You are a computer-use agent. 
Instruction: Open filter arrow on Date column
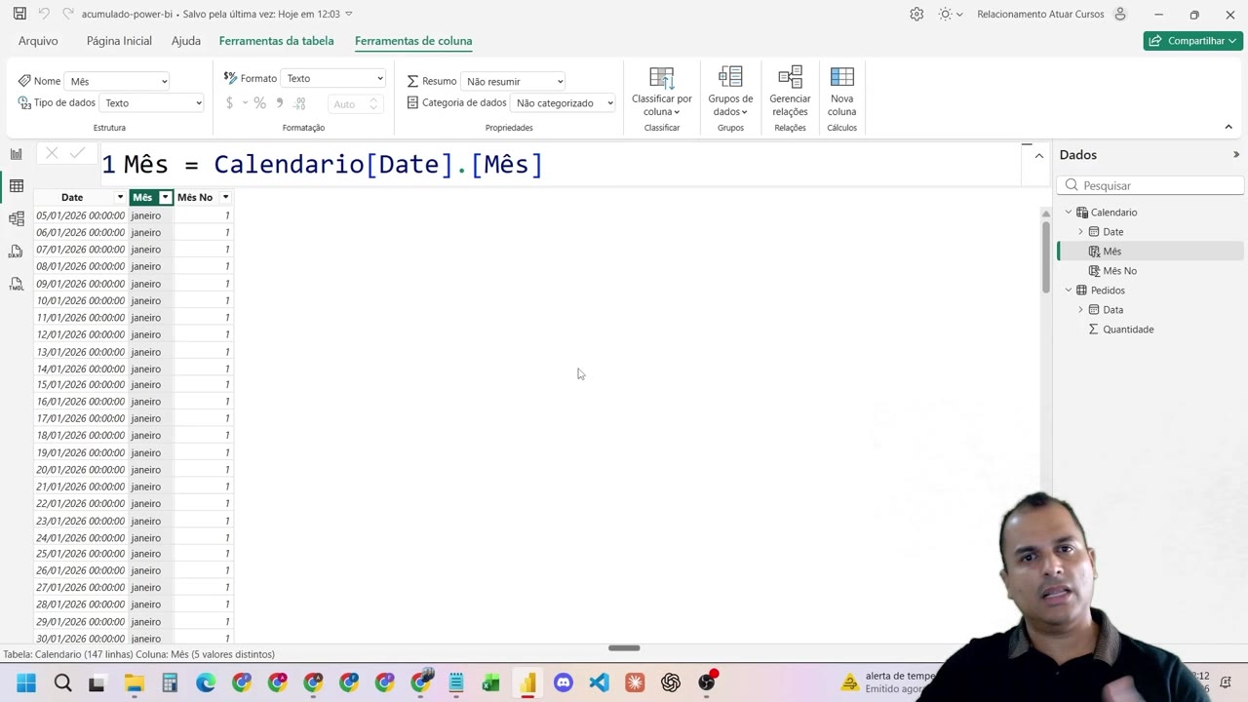coord(120,197)
